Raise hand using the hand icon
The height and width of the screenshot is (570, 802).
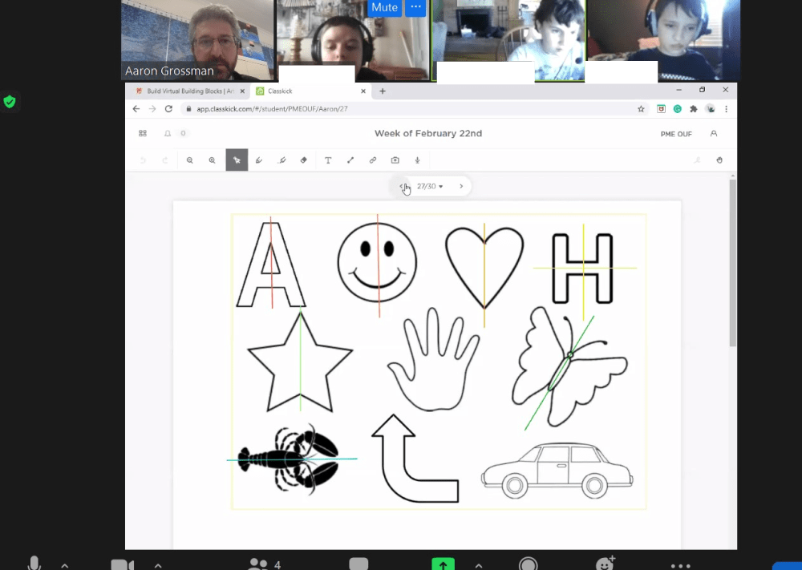(719, 160)
